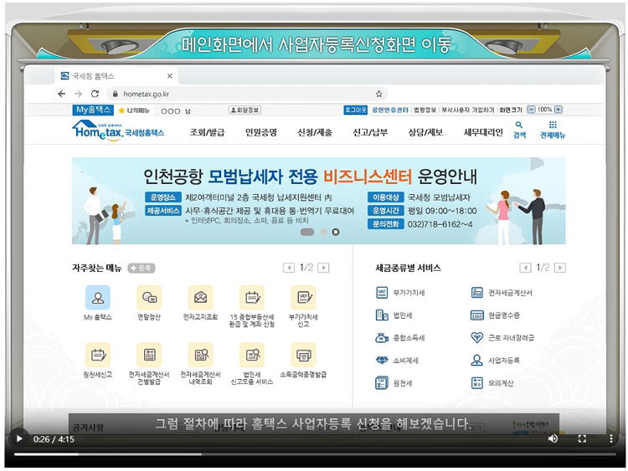Click the 등록 button beside 자주찾는 메뉴
The height and width of the screenshot is (471, 628).
coord(142,268)
